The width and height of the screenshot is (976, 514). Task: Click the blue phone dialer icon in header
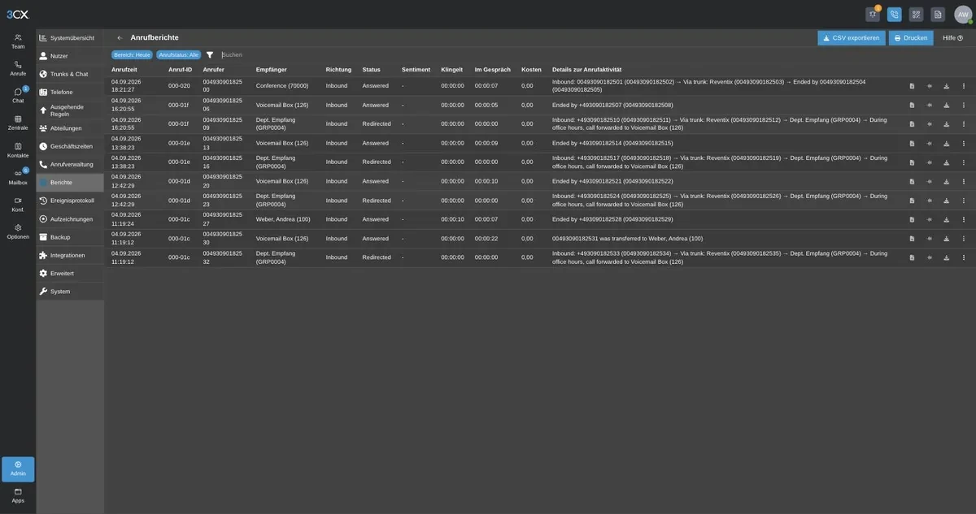click(895, 15)
